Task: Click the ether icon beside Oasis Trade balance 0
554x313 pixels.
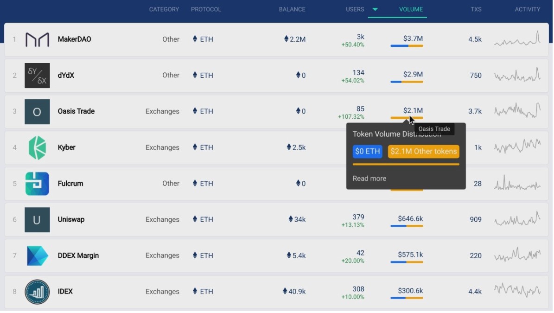Action: tap(298, 111)
